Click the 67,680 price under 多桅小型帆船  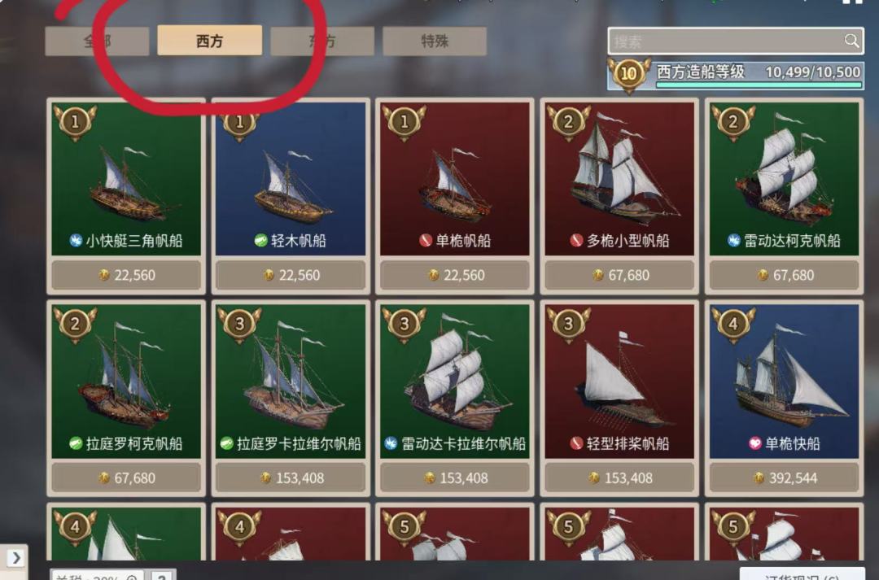pyautogui.click(x=619, y=275)
